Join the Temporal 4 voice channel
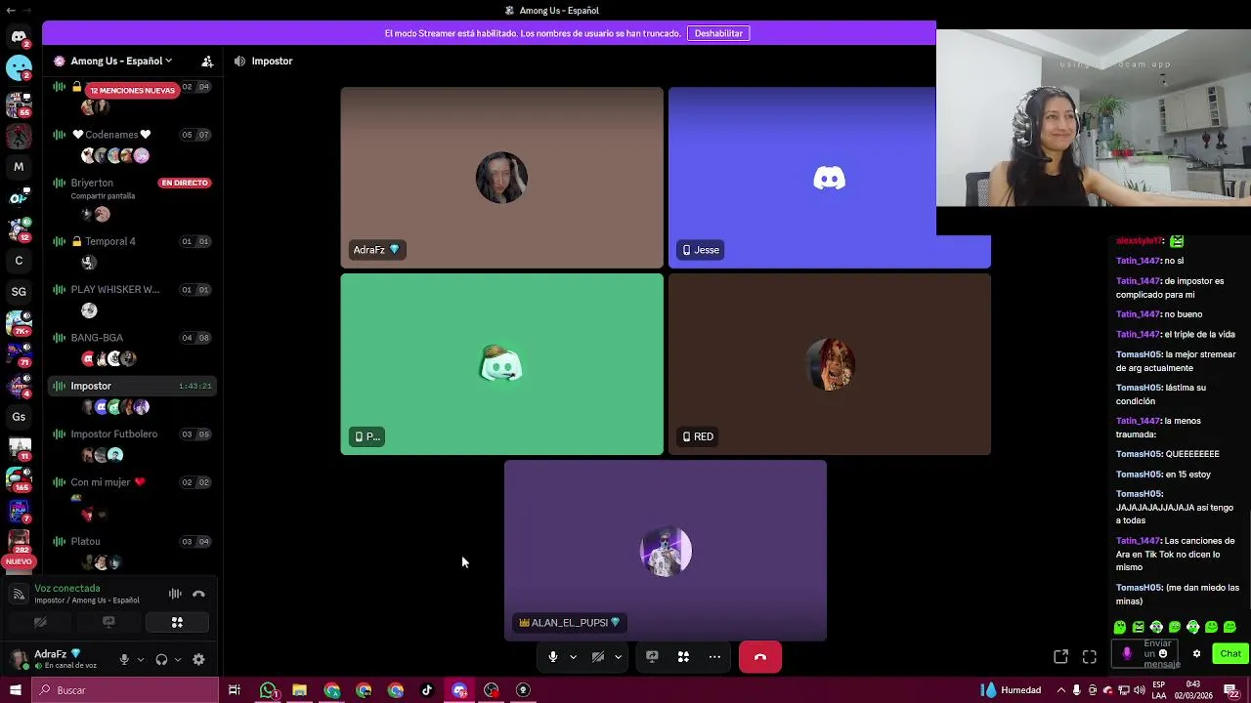The image size is (1251, 703). click(132, 241)
